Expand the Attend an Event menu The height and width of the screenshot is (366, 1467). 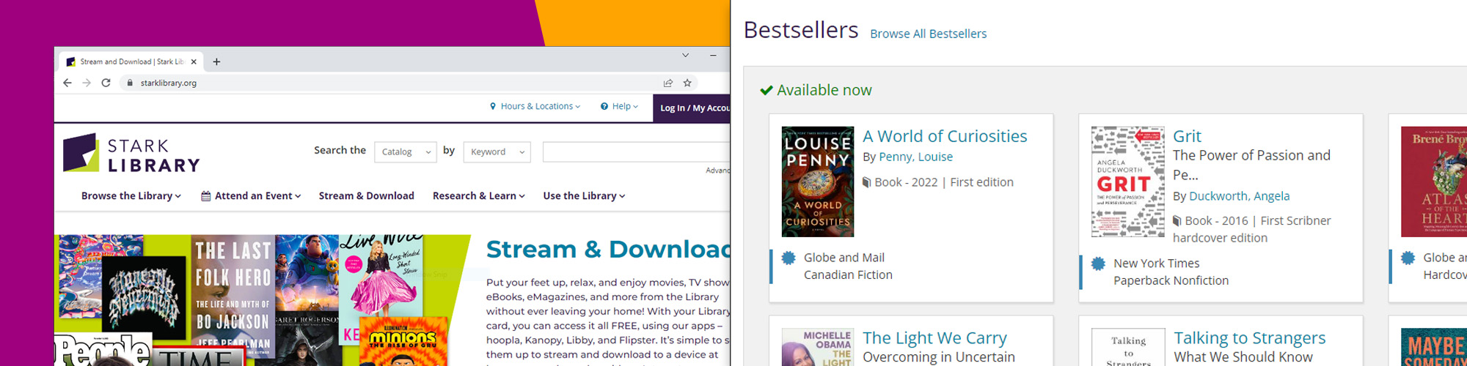coord(251,196)
